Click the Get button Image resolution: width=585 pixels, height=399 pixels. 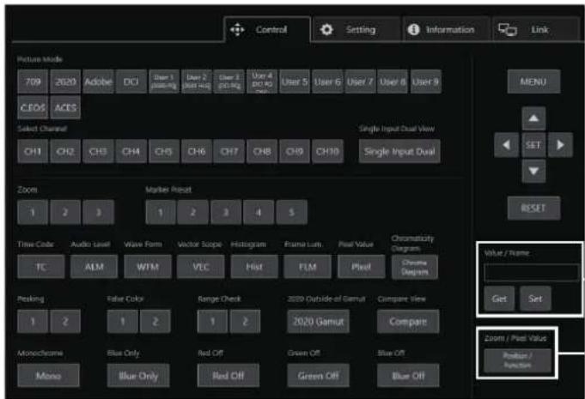(x=499, y=299)
